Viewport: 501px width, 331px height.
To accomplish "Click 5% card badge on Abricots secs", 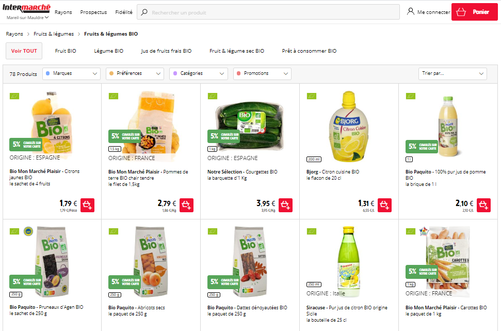I will [125, 282].
